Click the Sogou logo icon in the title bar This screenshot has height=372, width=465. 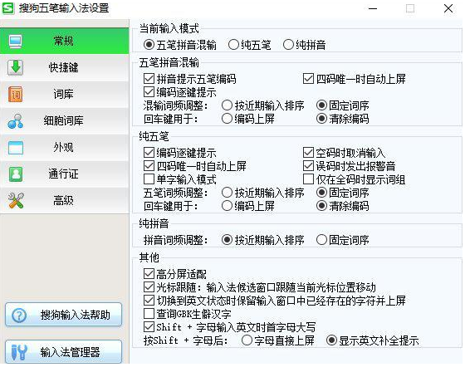[x=8, y=8]
